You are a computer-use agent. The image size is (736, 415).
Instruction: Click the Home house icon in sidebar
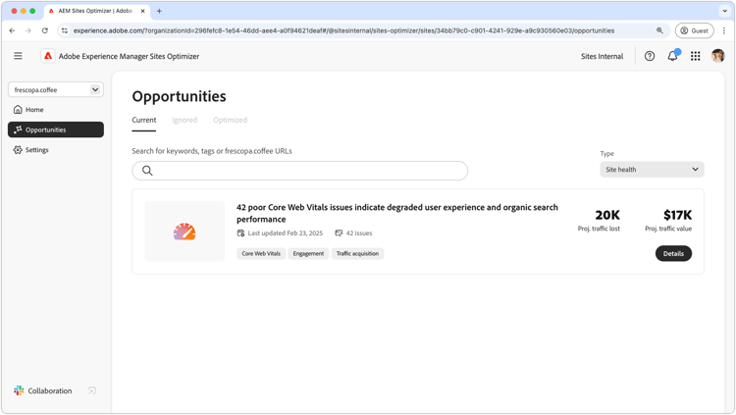pyautogui.click(x=18, y=109)
